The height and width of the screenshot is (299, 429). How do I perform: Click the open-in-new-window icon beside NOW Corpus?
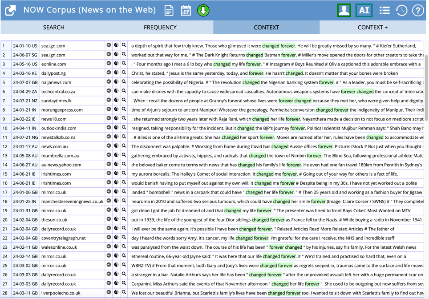point(10,10)
